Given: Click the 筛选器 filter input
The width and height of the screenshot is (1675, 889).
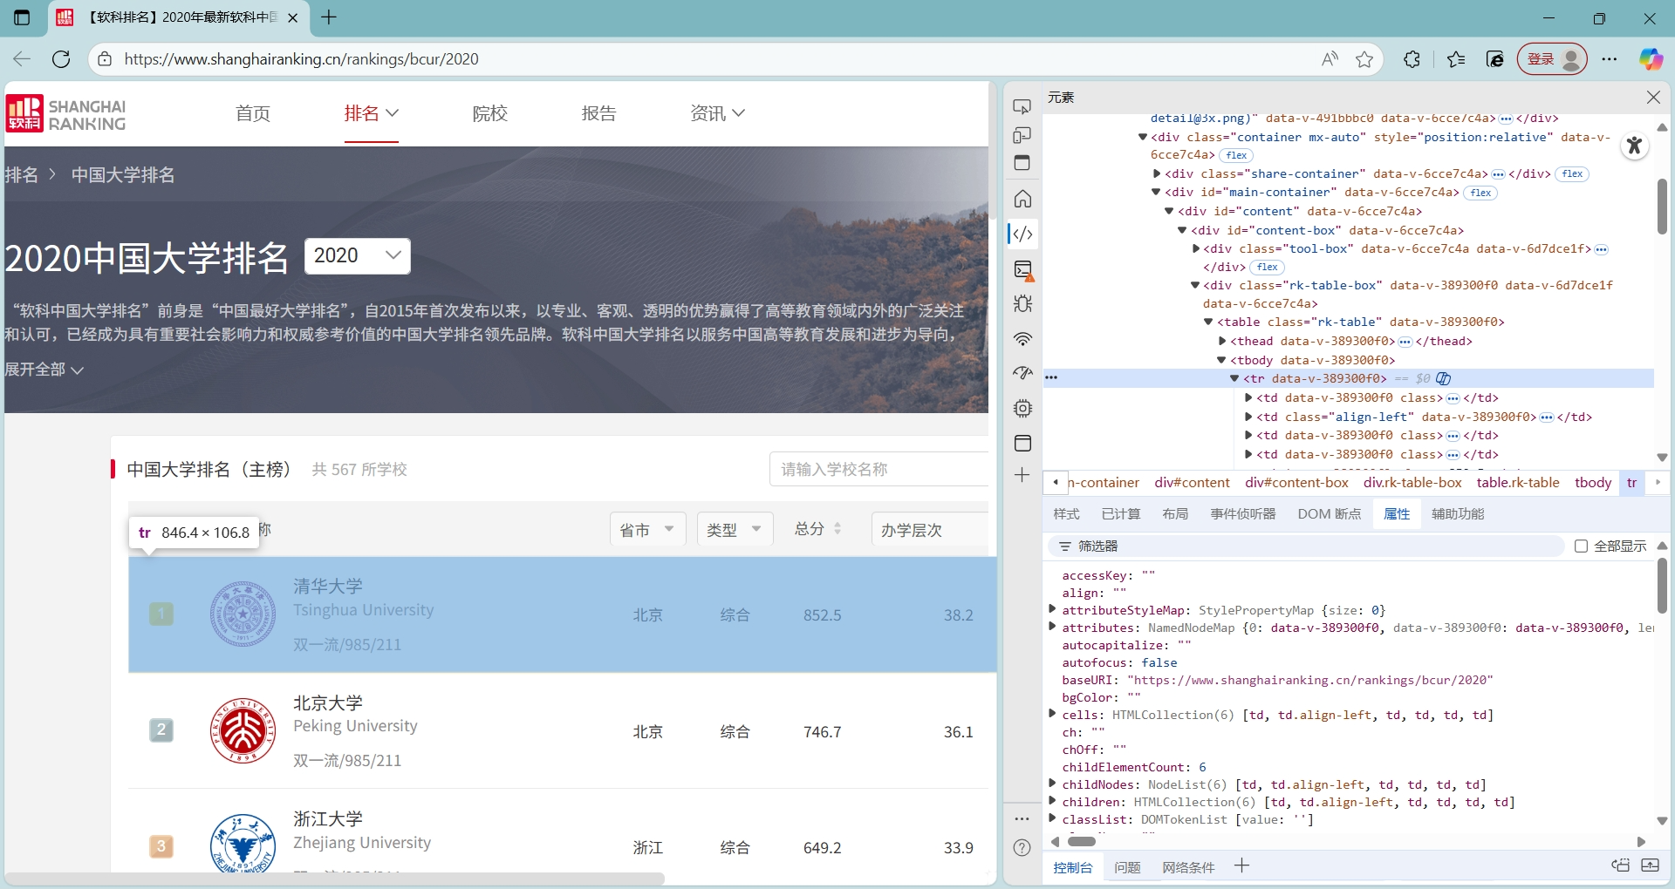Looking at the screenshot, I should 1309,546.
